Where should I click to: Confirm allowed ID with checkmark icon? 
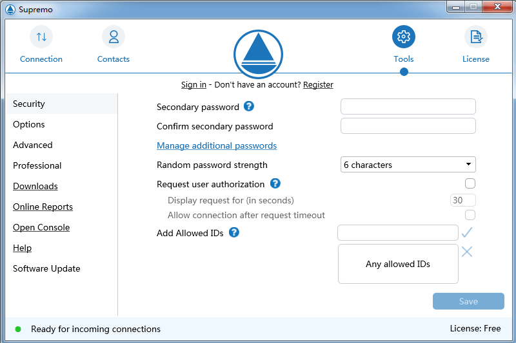(x=467, y=232)
